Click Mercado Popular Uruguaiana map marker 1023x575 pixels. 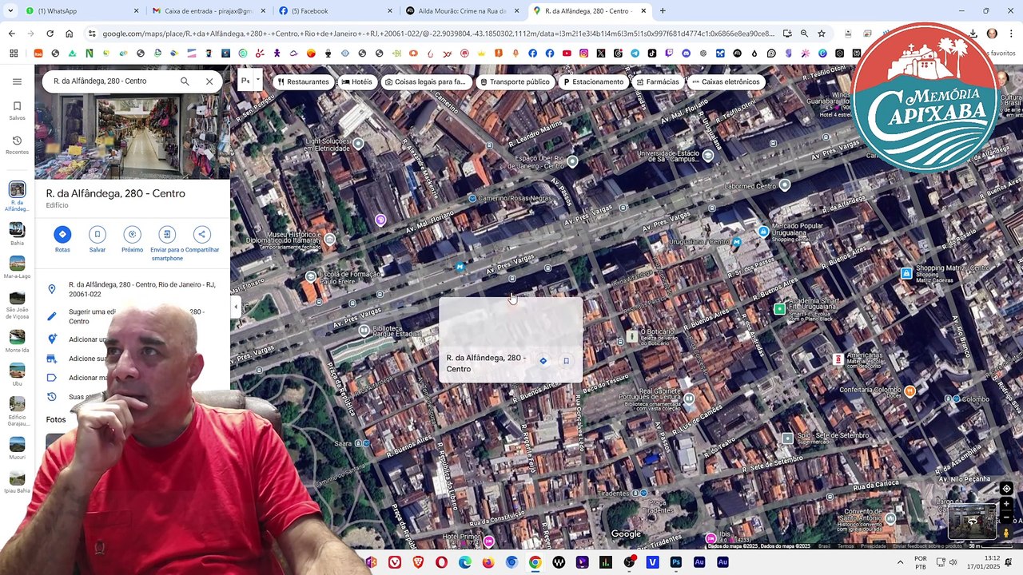tap(763, 232)
